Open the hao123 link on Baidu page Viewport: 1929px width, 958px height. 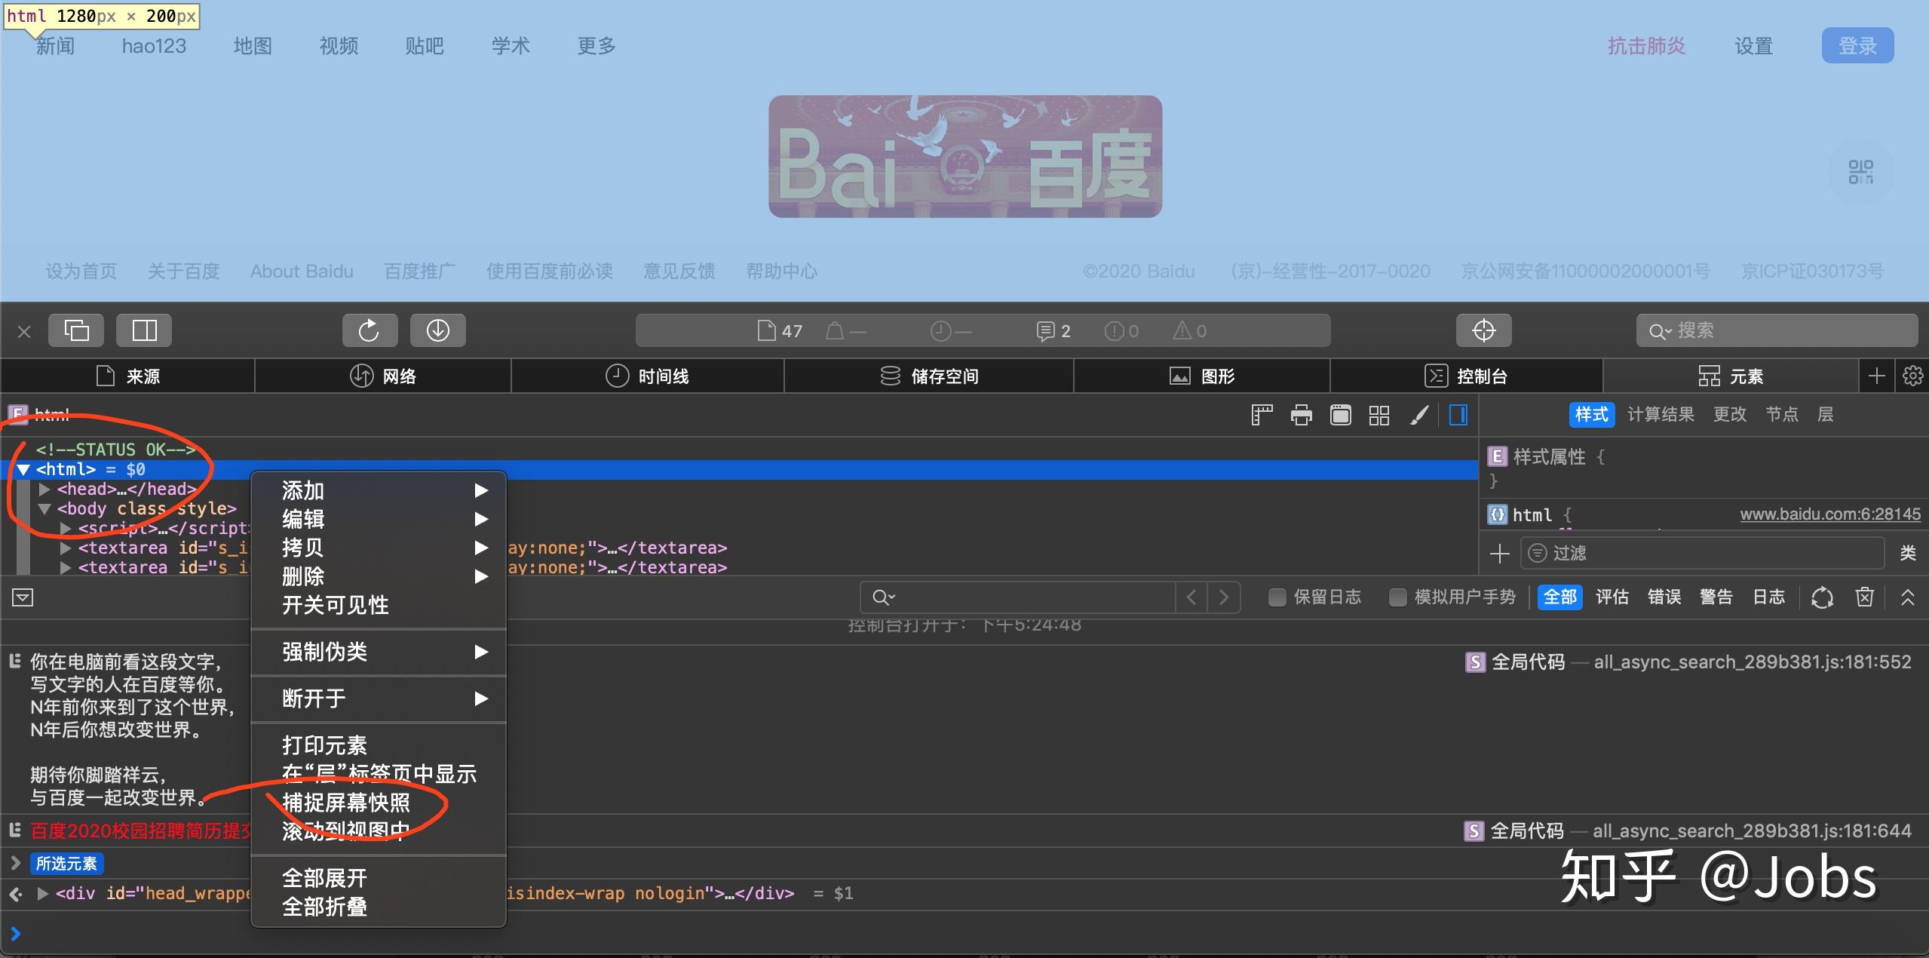pyautogui.click(x=154, y=46)
